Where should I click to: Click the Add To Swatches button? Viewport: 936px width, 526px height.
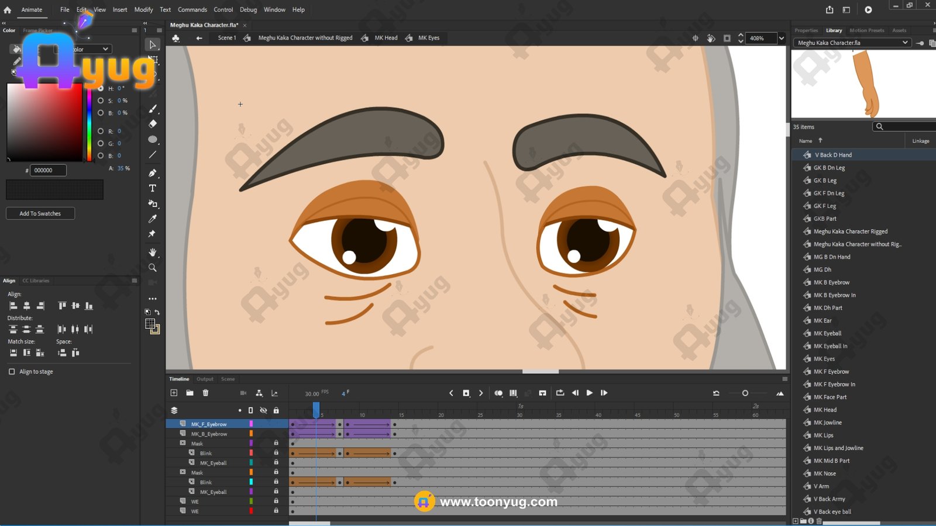(x=40, y=213)
